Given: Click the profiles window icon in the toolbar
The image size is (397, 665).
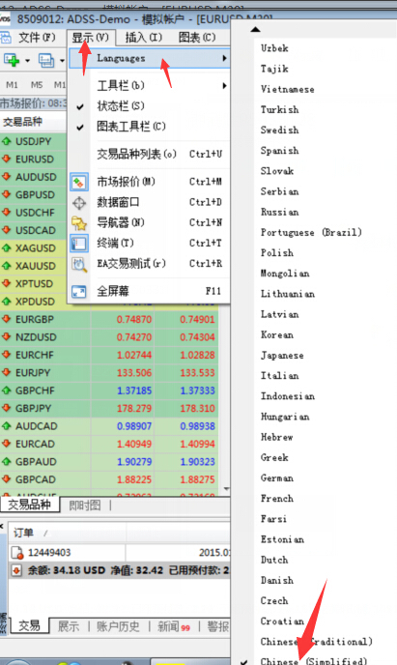Looking at the screenshot, I should [46, 61].
